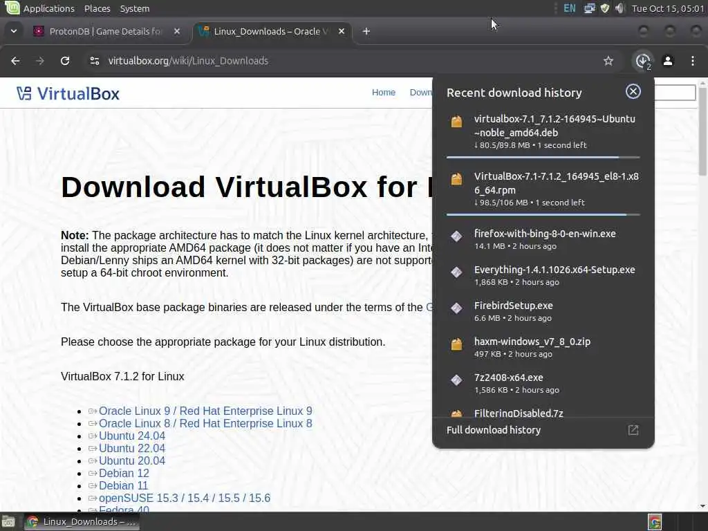The height and width of the screenshot is (531, 708).
Task: Click the security shield tray icon
Action: pyautogui.click(x=604, y=8)
